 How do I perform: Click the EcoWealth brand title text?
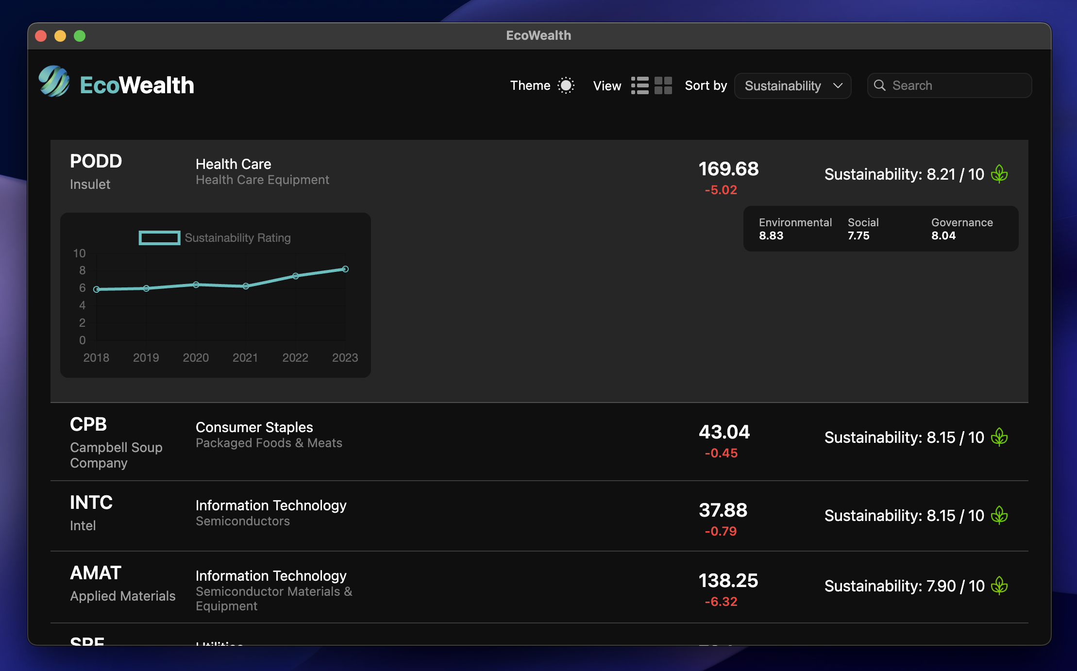137,85
